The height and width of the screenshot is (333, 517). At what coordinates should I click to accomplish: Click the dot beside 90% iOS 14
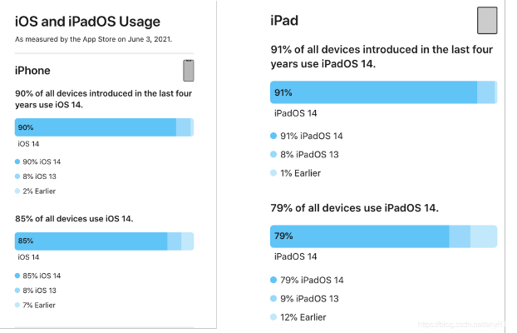click(17, 161)
